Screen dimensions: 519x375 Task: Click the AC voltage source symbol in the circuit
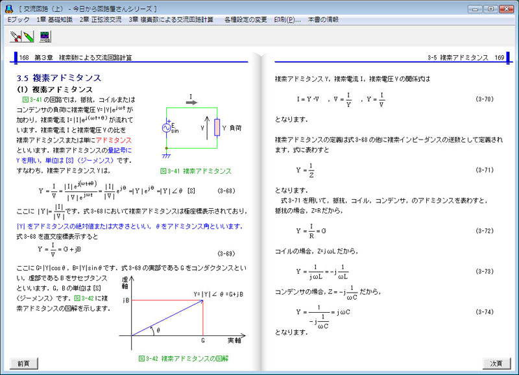(x=167, y=128)
